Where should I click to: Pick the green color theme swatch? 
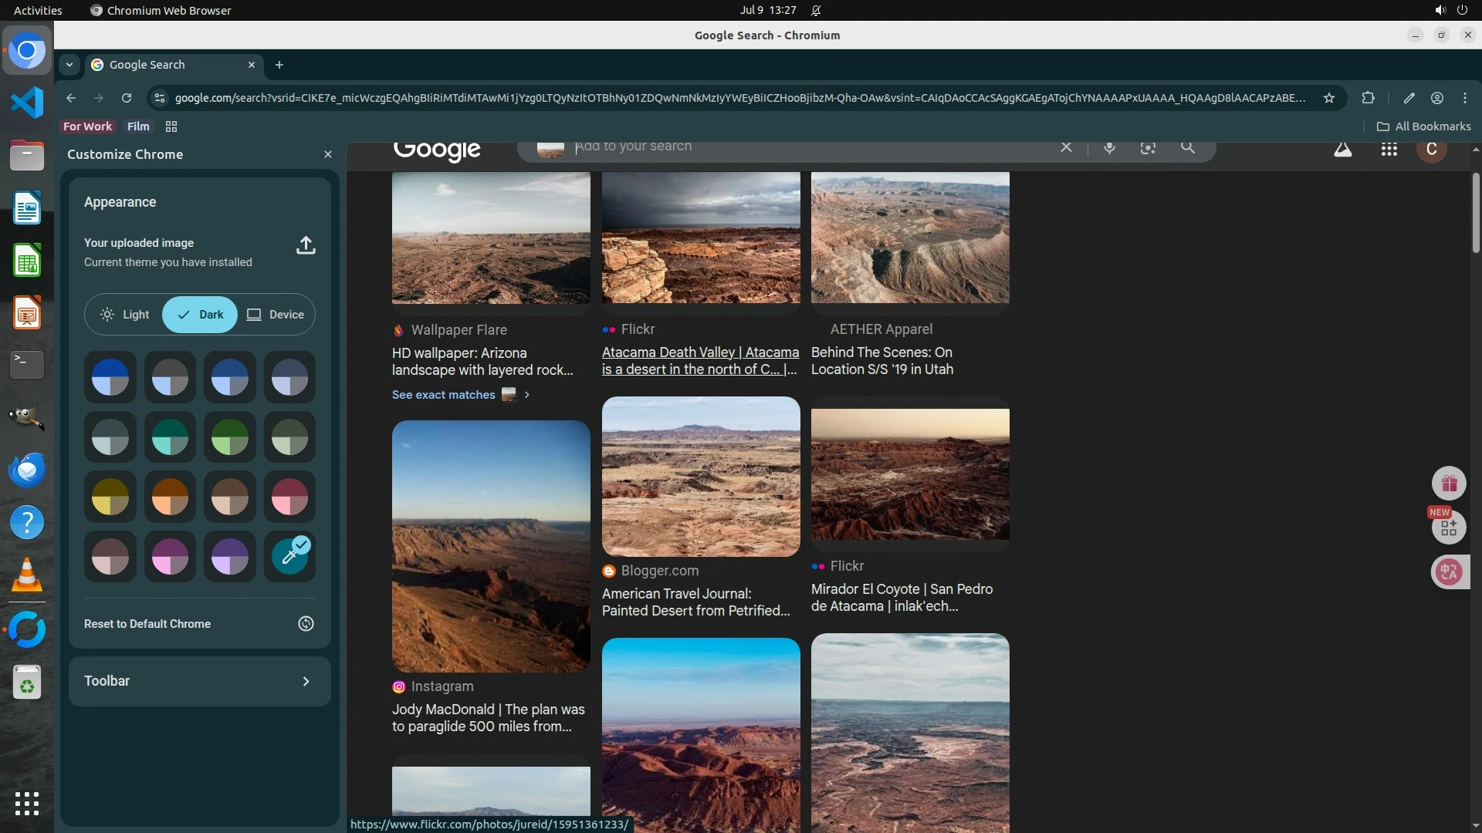pyautogui.click(x=229, y=437)
